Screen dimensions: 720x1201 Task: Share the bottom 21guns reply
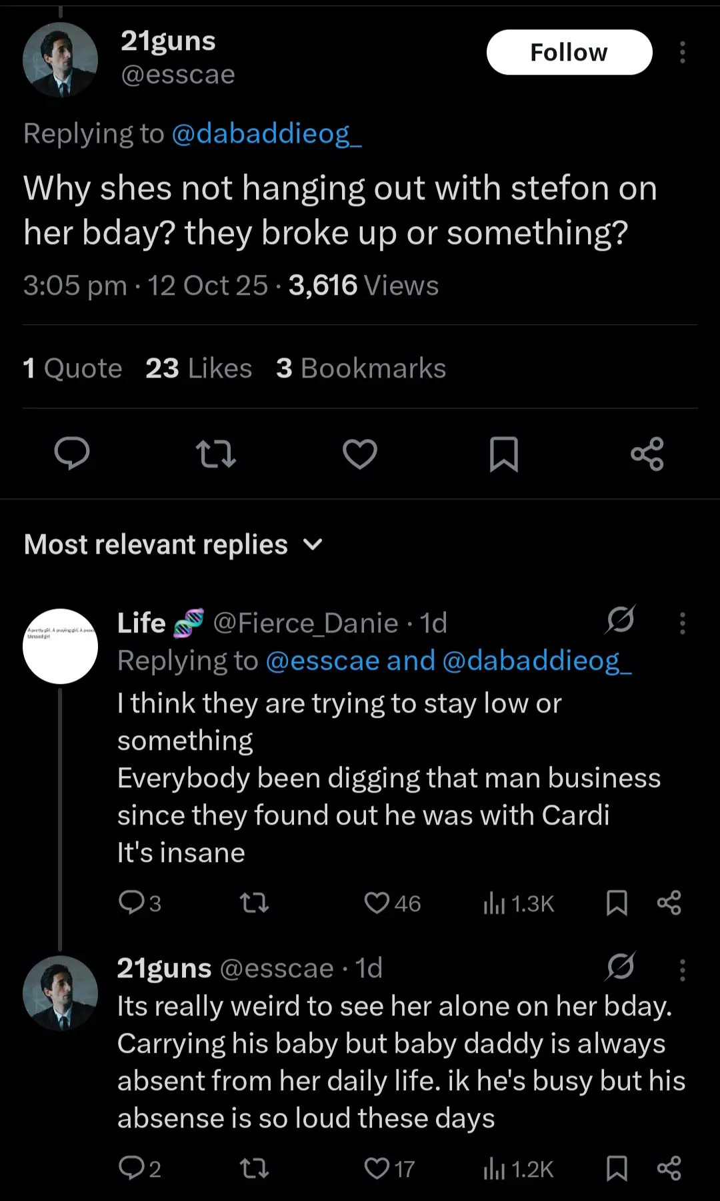click(669, 1168)
